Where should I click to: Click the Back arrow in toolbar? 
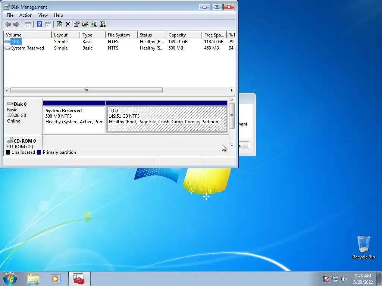pos(8,24)
